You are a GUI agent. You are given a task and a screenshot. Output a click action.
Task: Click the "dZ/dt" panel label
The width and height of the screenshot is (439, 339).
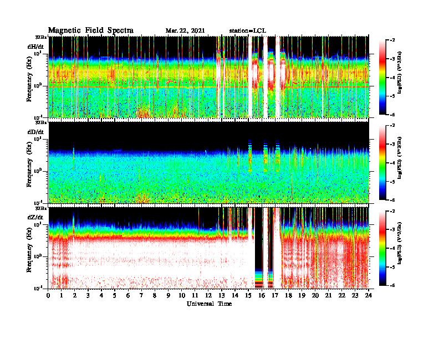coord(35,217)
